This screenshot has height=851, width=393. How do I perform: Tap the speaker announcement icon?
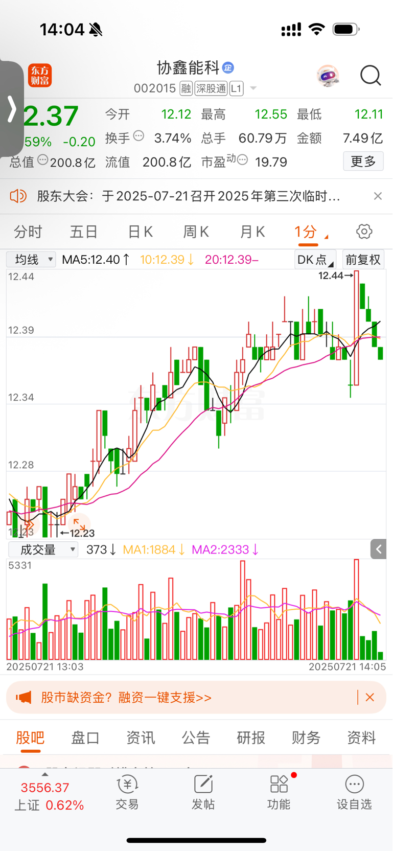(18, 196)
